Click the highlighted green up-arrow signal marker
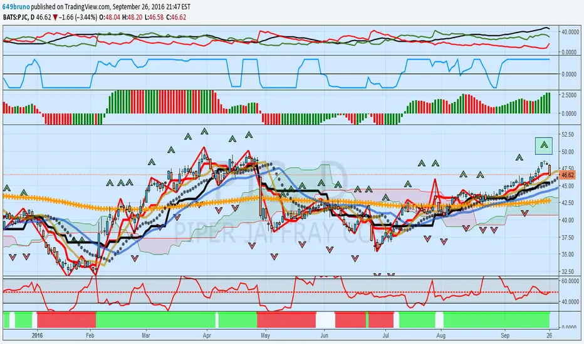The height and width of the screenshot is (344, 584). tap(544, 145)
